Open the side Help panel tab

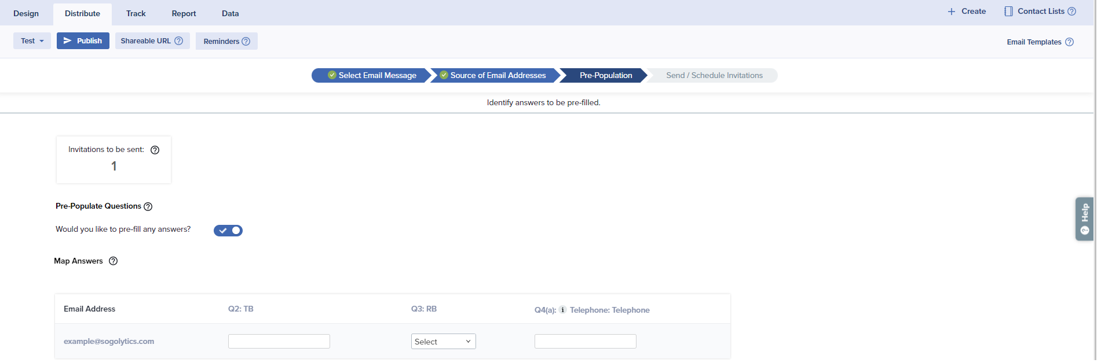(x=1084, y=219)
